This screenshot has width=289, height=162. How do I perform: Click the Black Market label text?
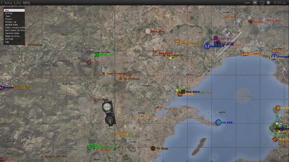point(193,91)
